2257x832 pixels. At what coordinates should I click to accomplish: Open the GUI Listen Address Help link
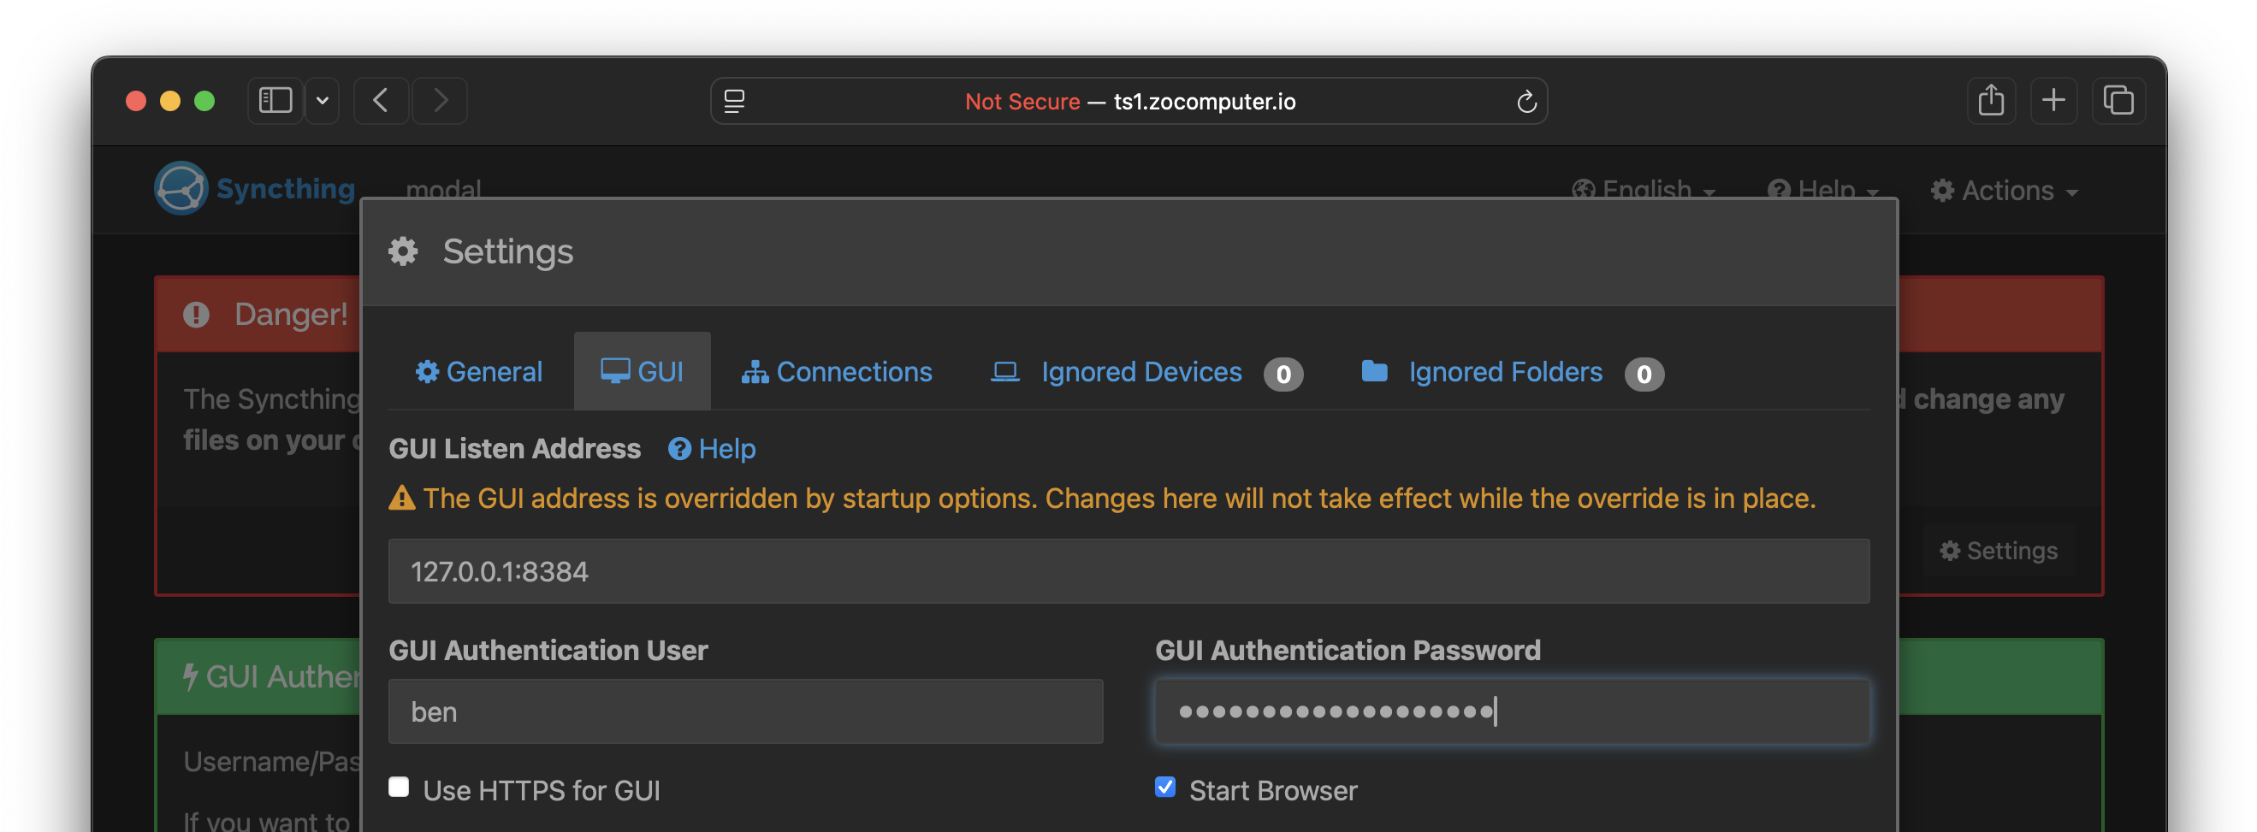click(713, 448)
